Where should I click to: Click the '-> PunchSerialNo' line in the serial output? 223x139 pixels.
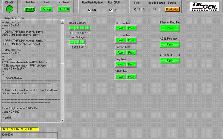pos(12,78)
